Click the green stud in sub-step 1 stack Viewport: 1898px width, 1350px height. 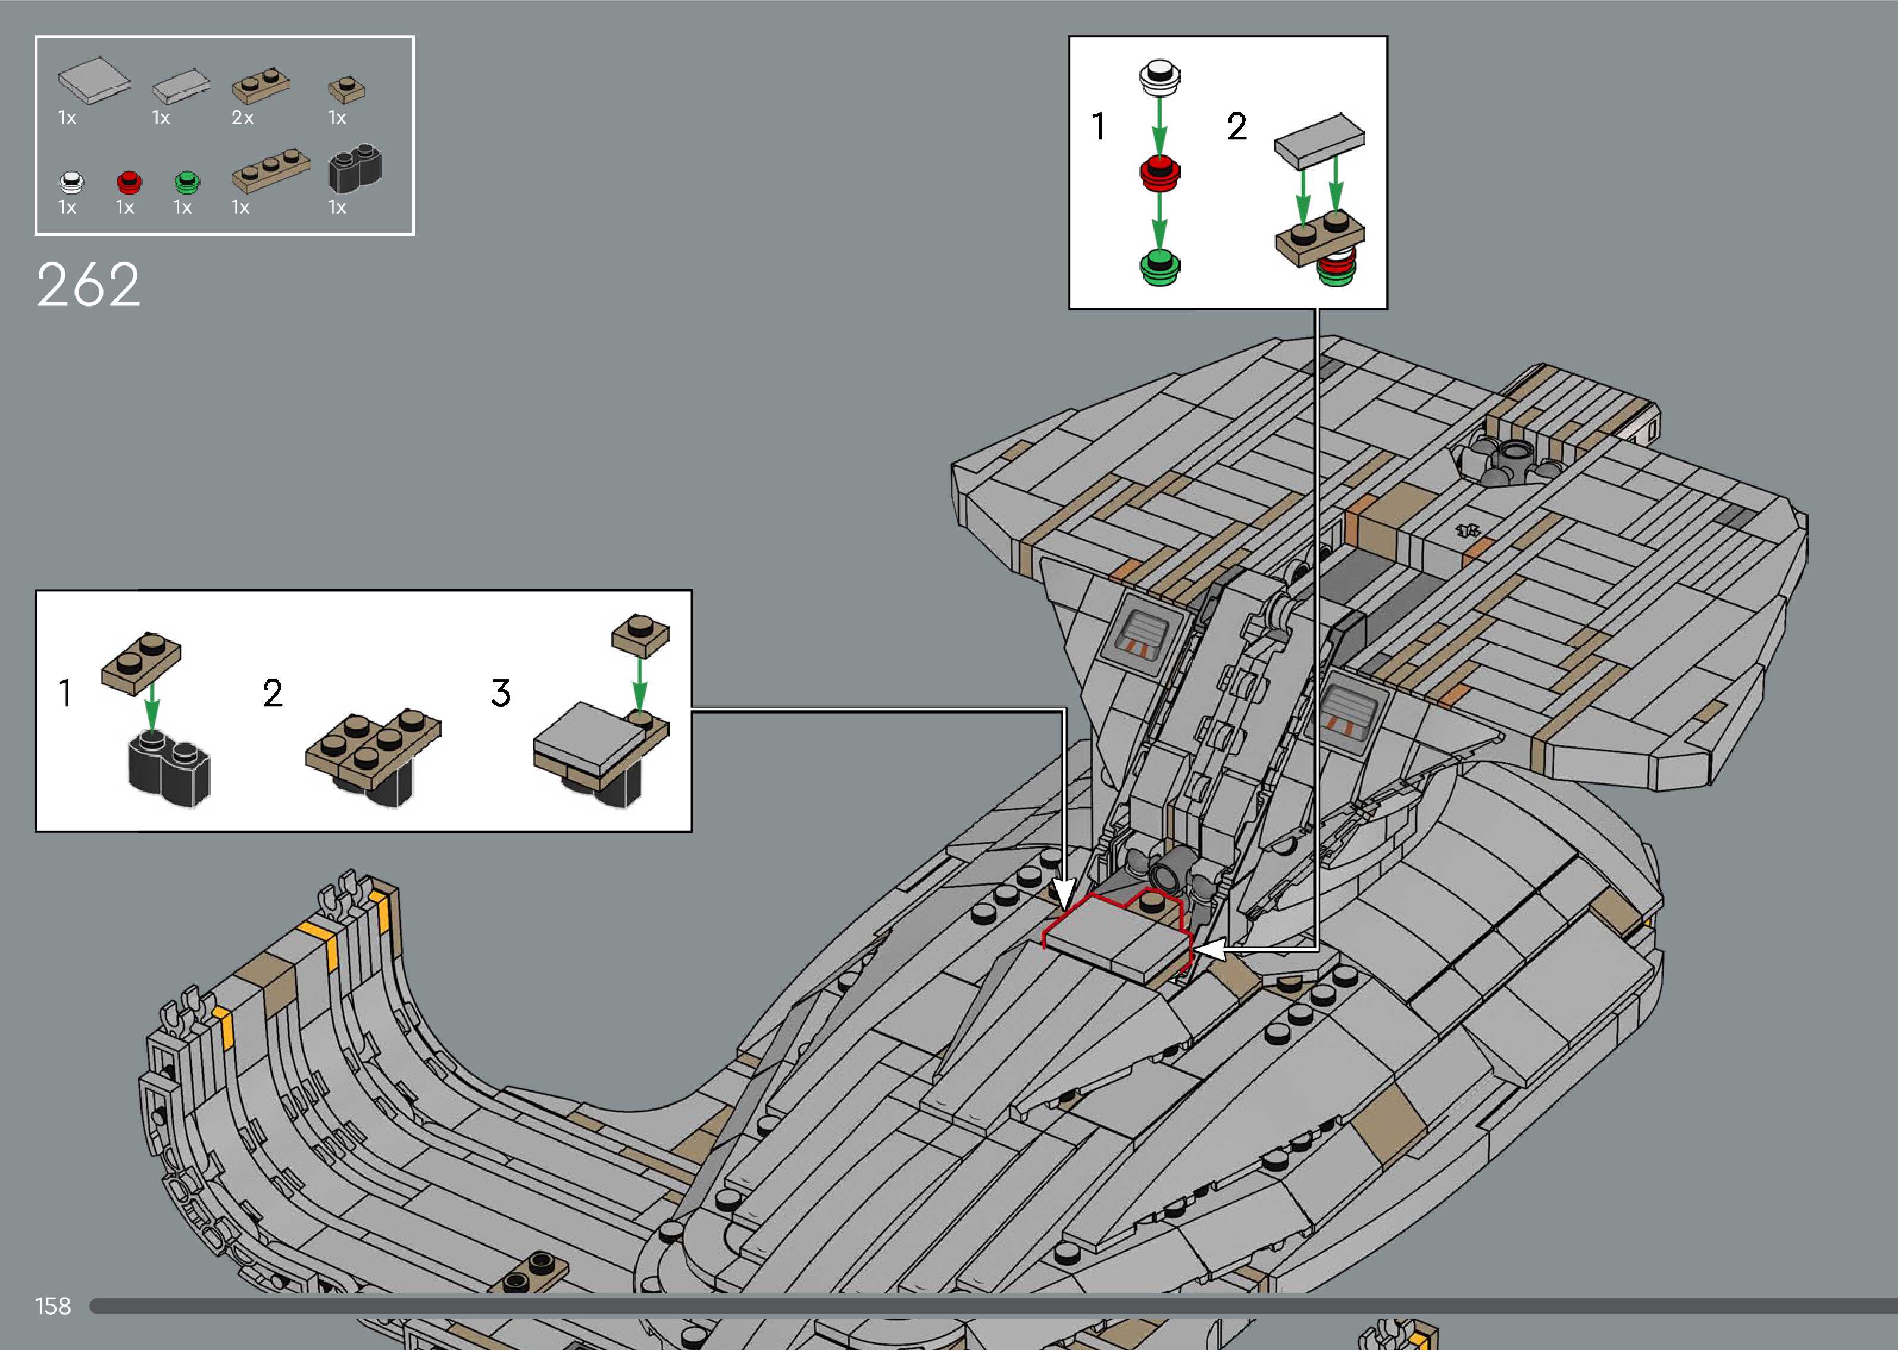(x=1159, y=266)
